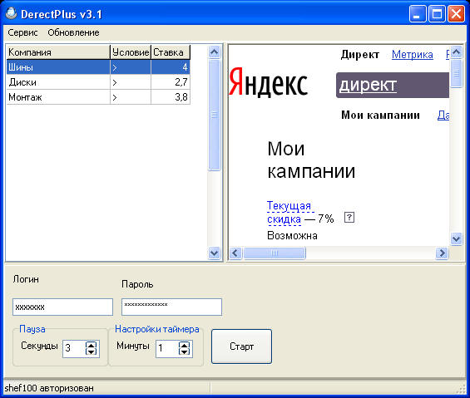470x398 pixels.
Task: Click browser panel scroll up arrow
Action: tap(457, 52)
